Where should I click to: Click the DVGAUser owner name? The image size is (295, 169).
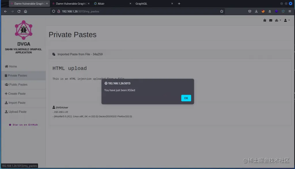click(x=62, y=108)
